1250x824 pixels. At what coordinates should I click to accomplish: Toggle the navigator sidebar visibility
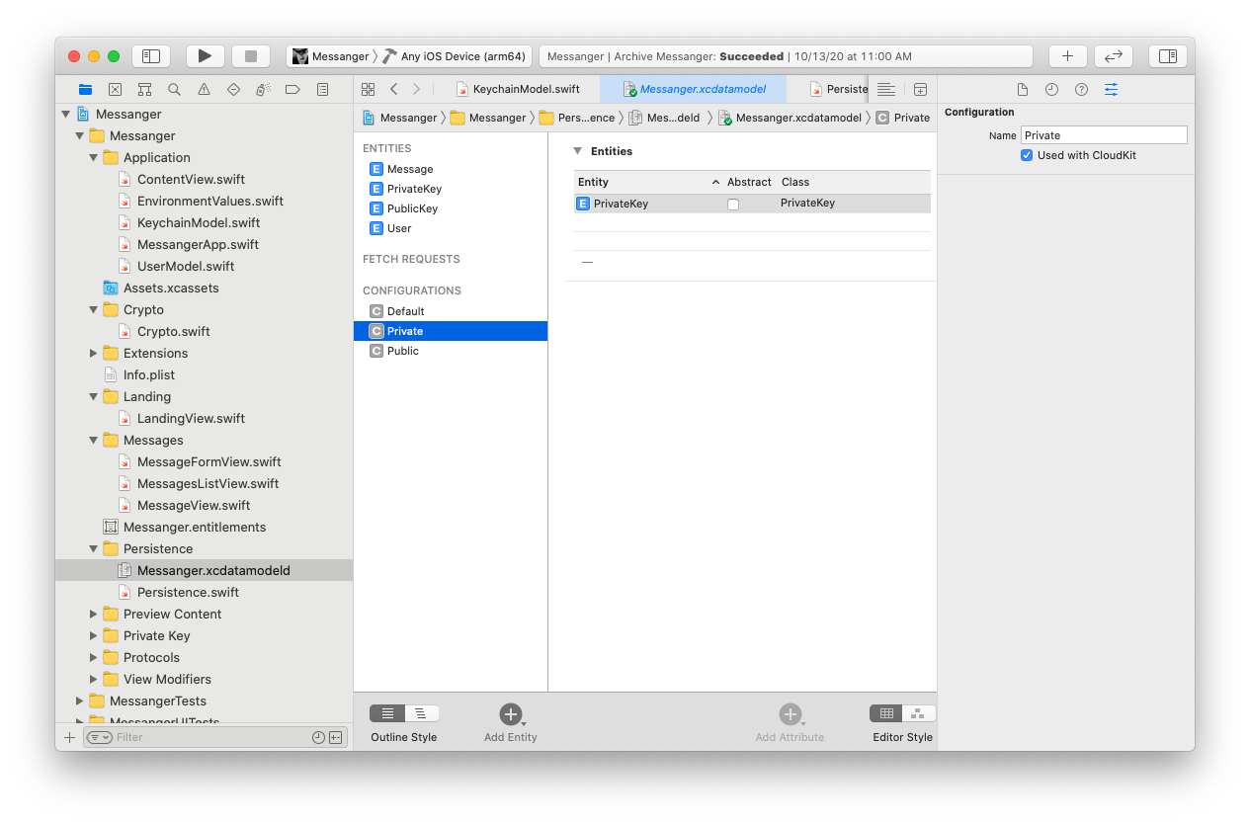151,56
